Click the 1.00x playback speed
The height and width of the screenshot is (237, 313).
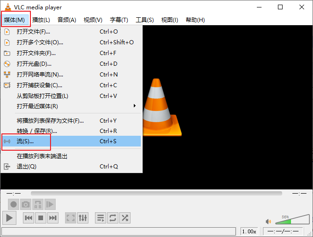click(249, 231)
